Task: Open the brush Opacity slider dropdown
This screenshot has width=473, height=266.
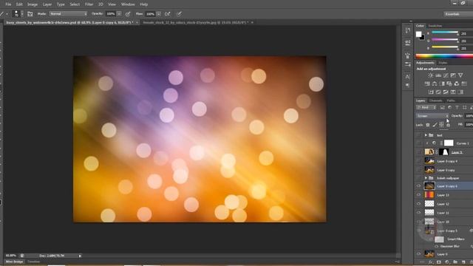Action: click(x=119, y=14)
